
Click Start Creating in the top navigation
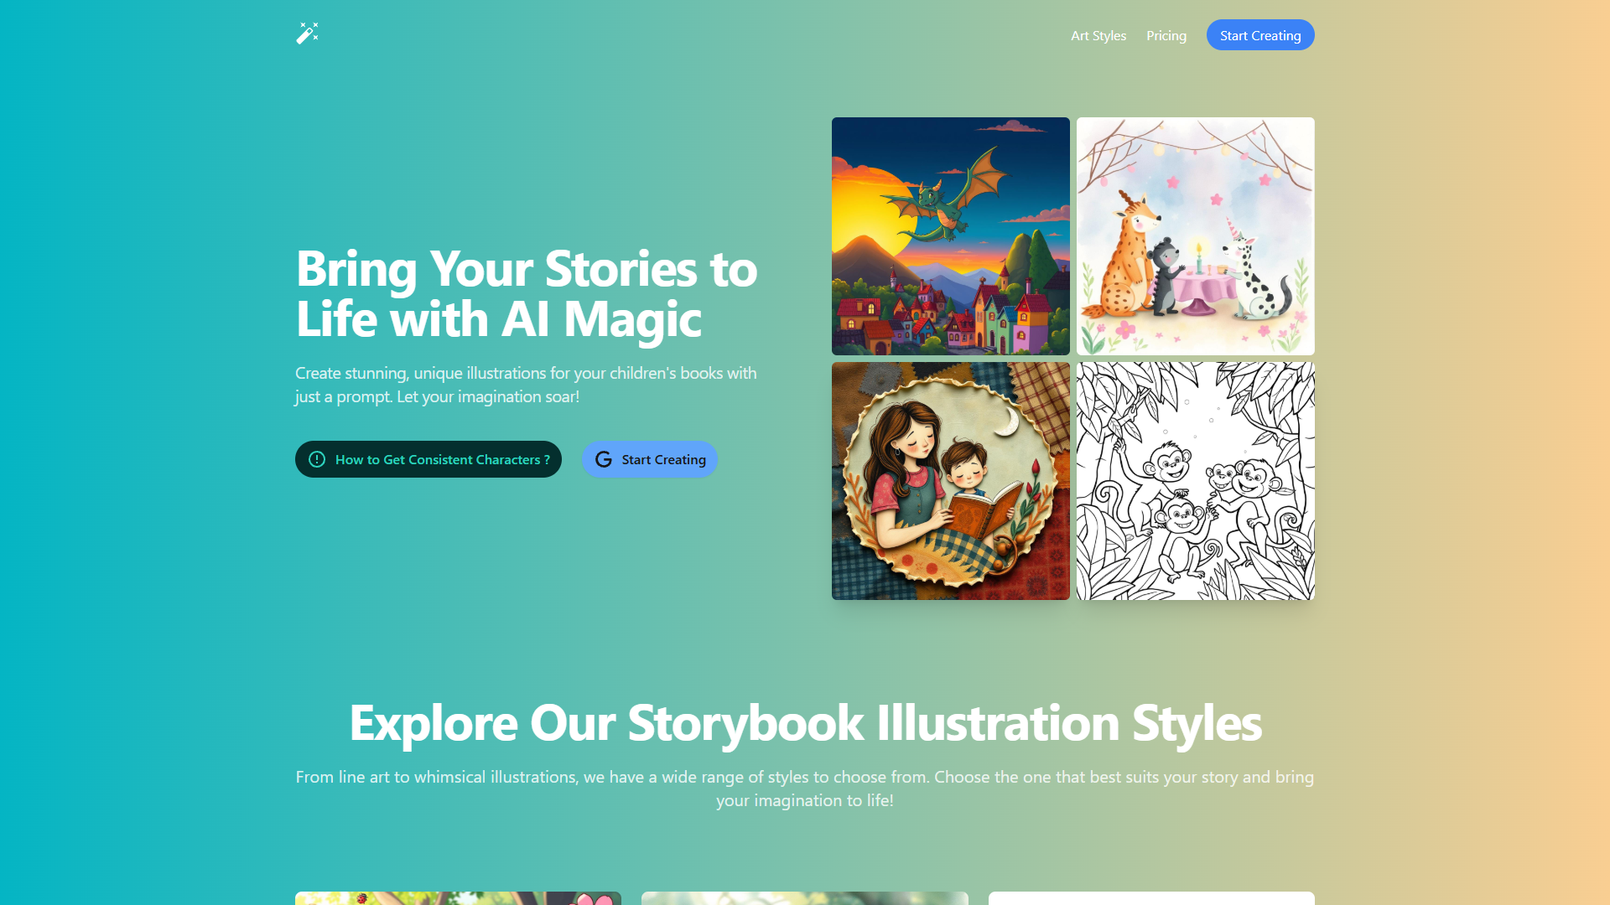tap(1260, 35)
